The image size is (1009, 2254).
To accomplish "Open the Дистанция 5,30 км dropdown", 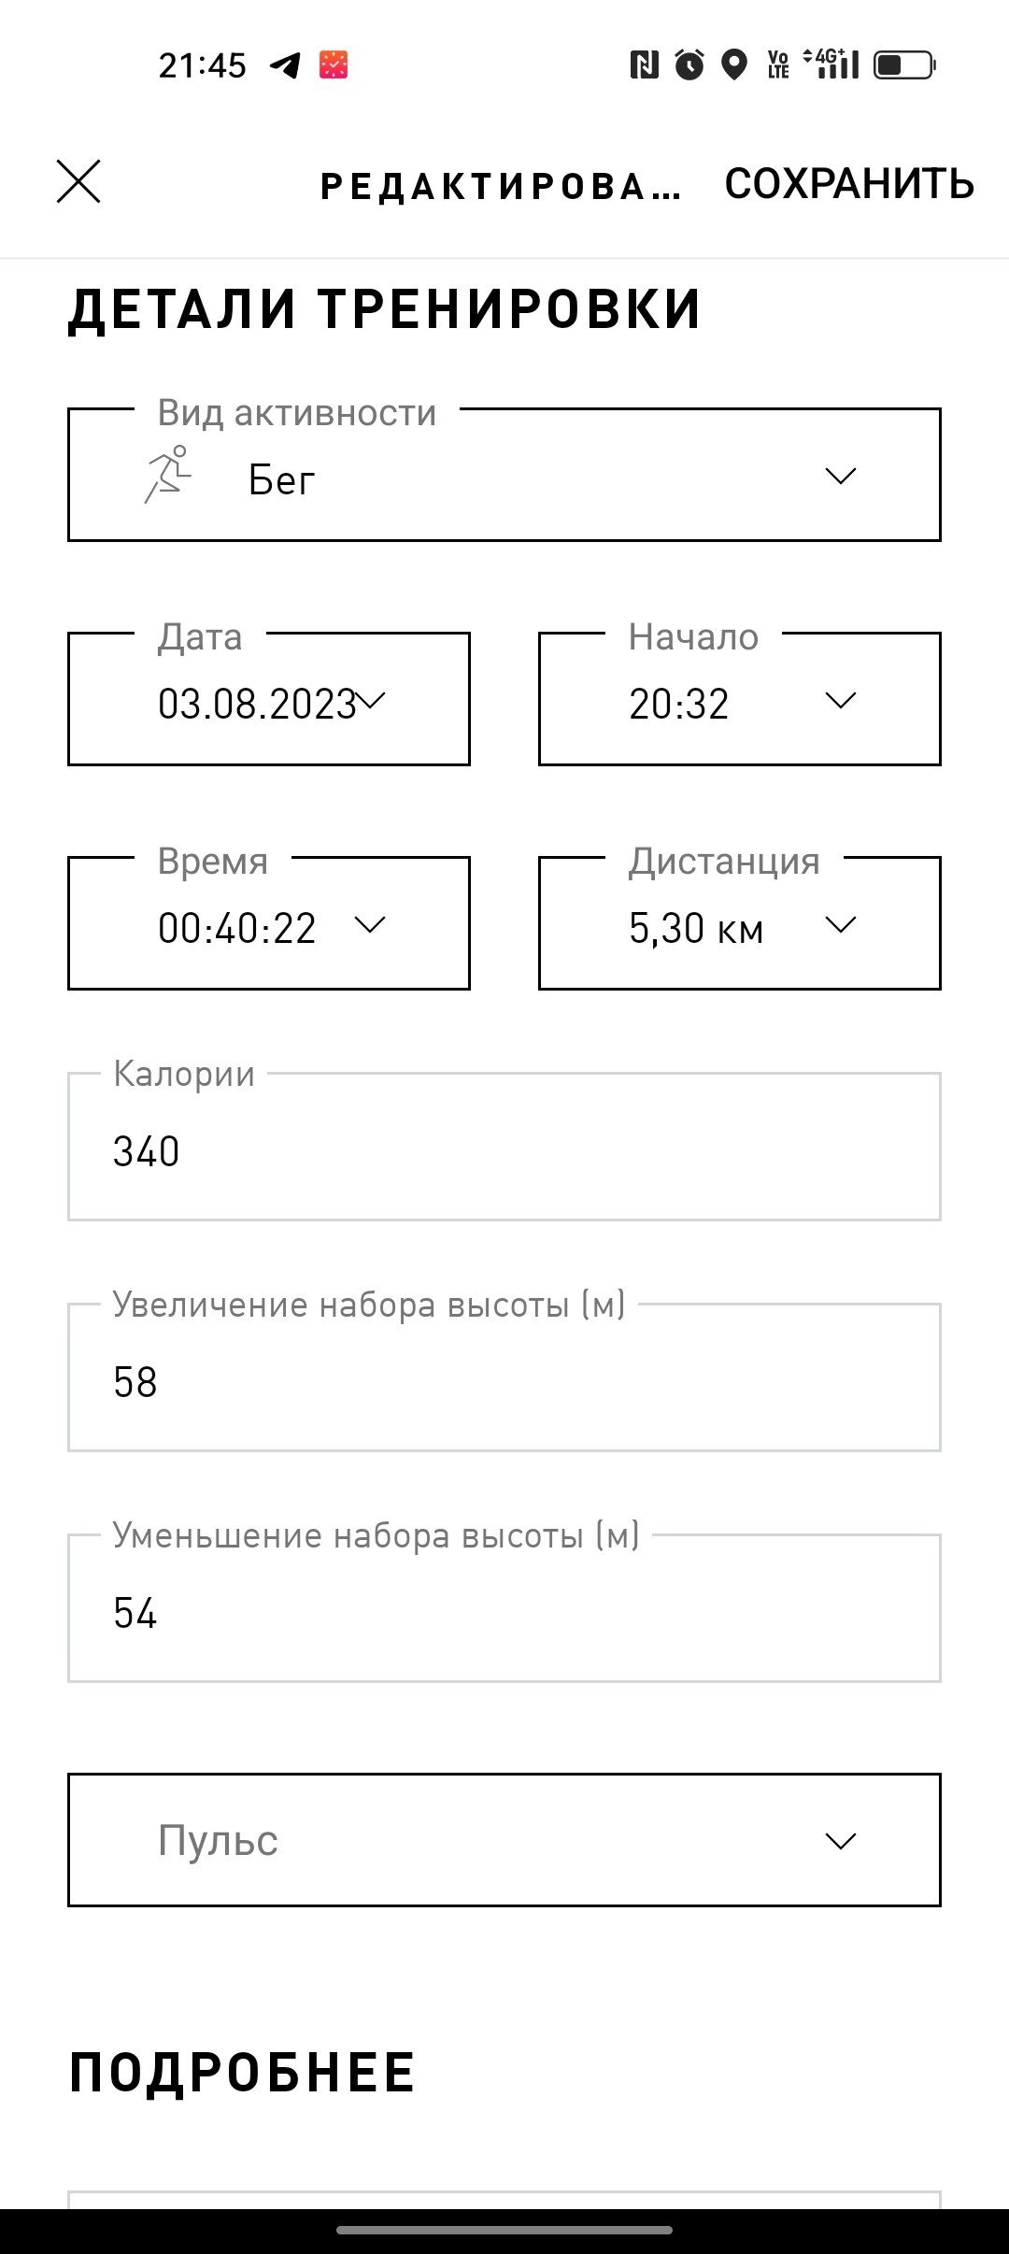I will point(740,923).
